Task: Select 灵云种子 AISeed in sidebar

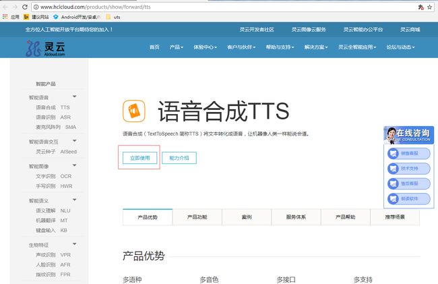Action: (56, 152)
